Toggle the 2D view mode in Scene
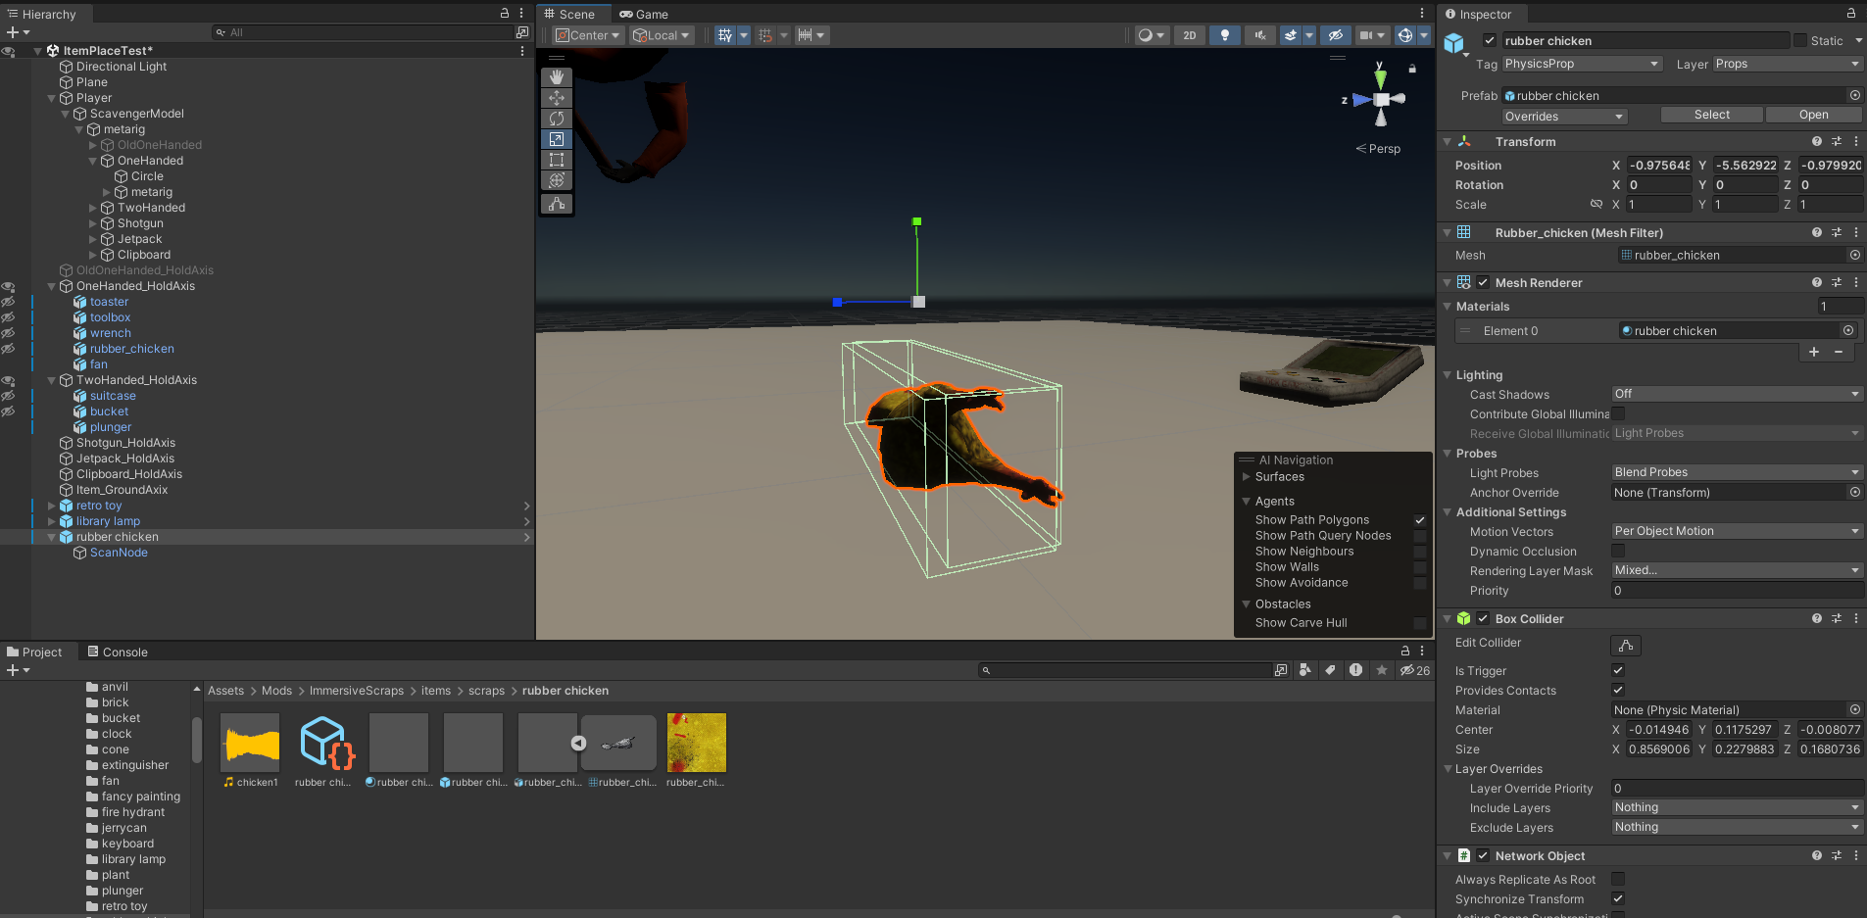This screenshot has width=1867, height=918. (x=1190, y=35)
